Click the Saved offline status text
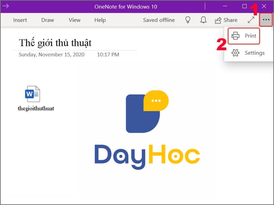 pos(159,20)
